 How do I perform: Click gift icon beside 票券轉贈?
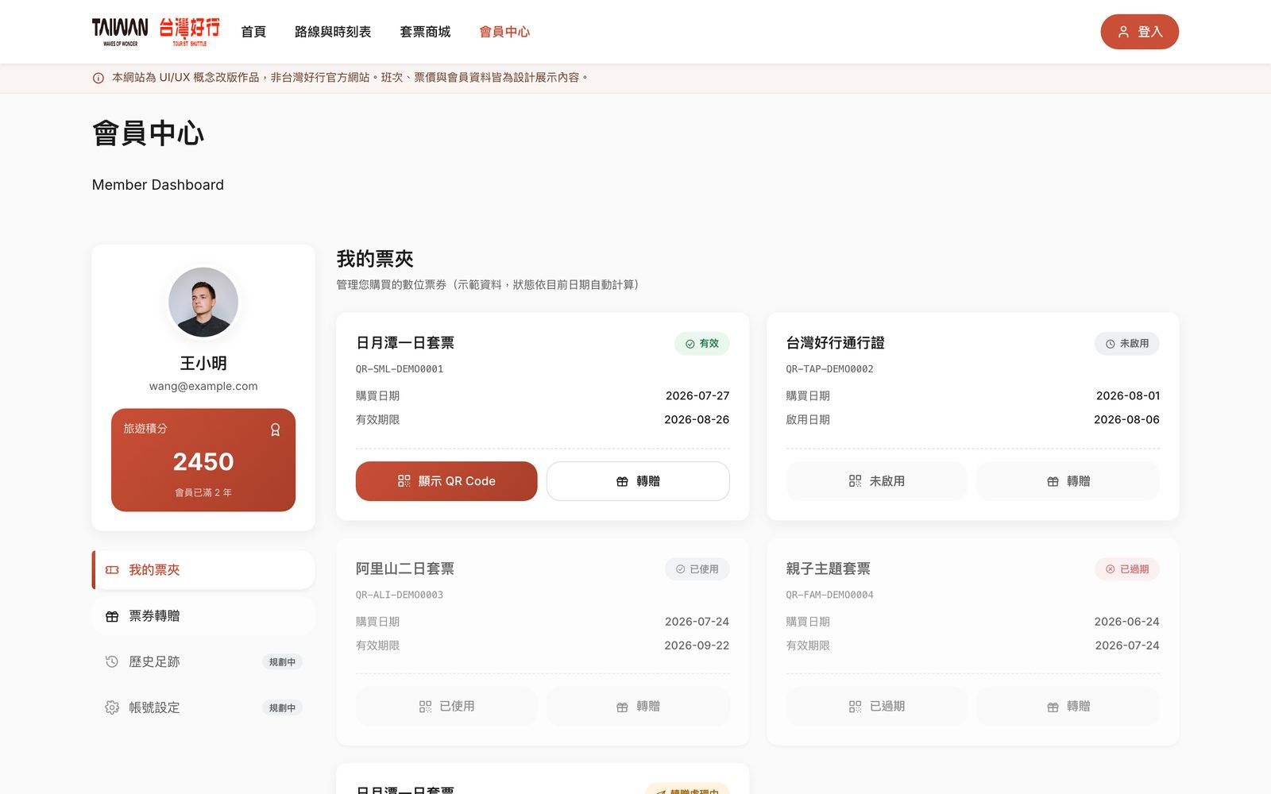click(x=112, y=616)
